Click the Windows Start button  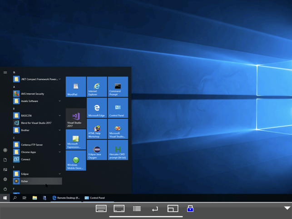pos(5,198)
